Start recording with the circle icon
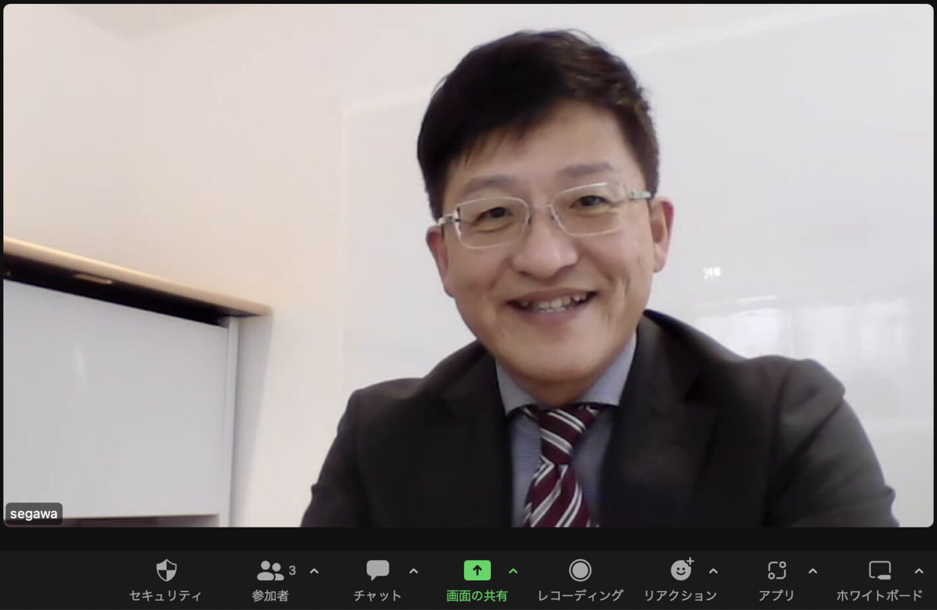This screenshot has height=610, width=937. [580, 570]
